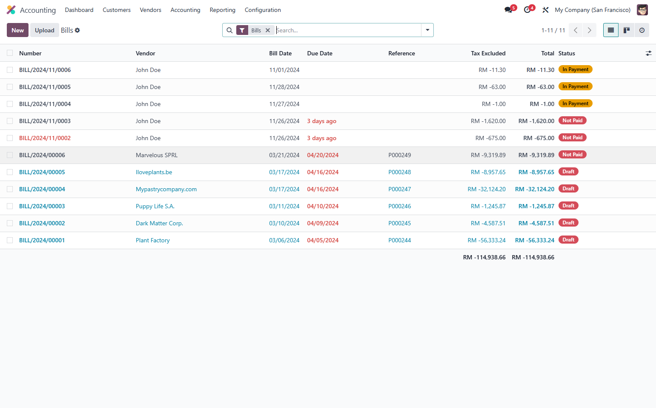Click the search magnifier icon
The image size is (656, 408).
click(x=229, y=30)
